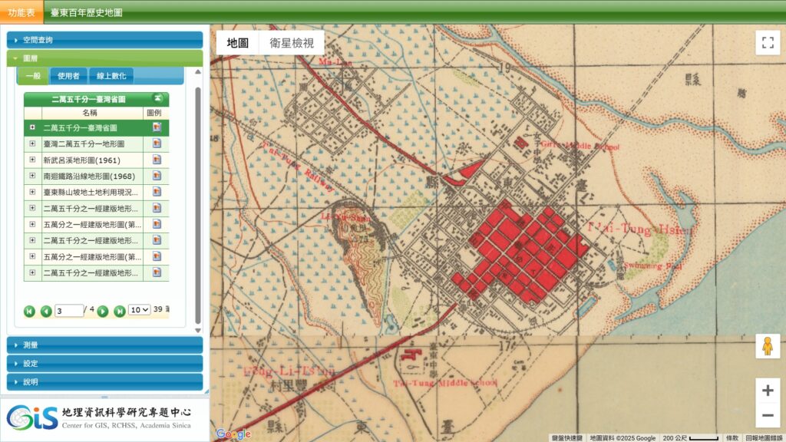786x442 pixels.
Task: Click the page number input field
Action: (x=68, y=311)
